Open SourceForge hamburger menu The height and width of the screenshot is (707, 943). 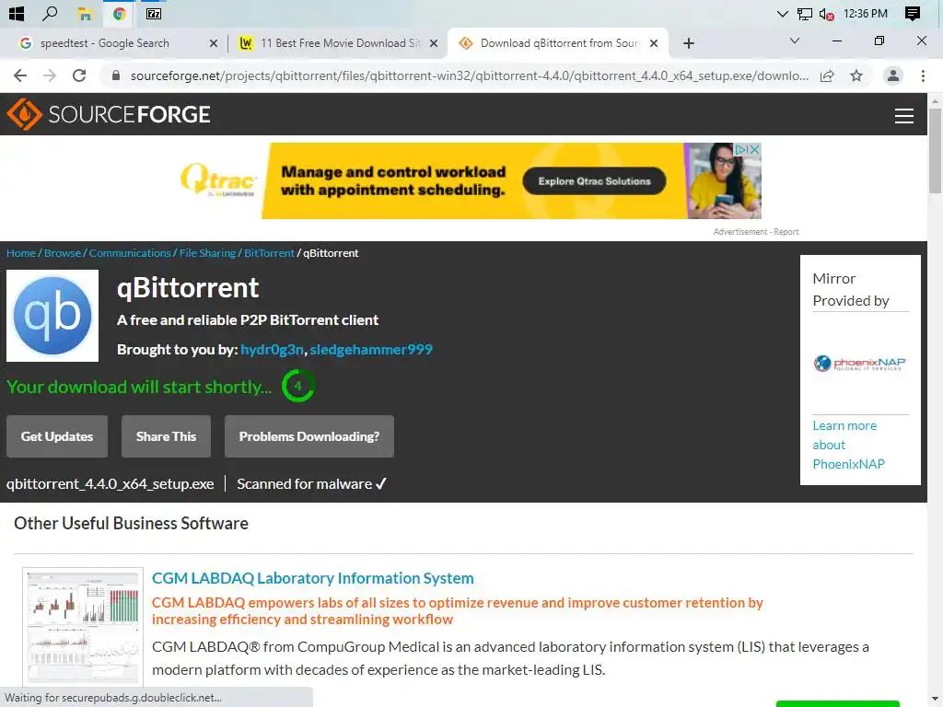[904, 115]
